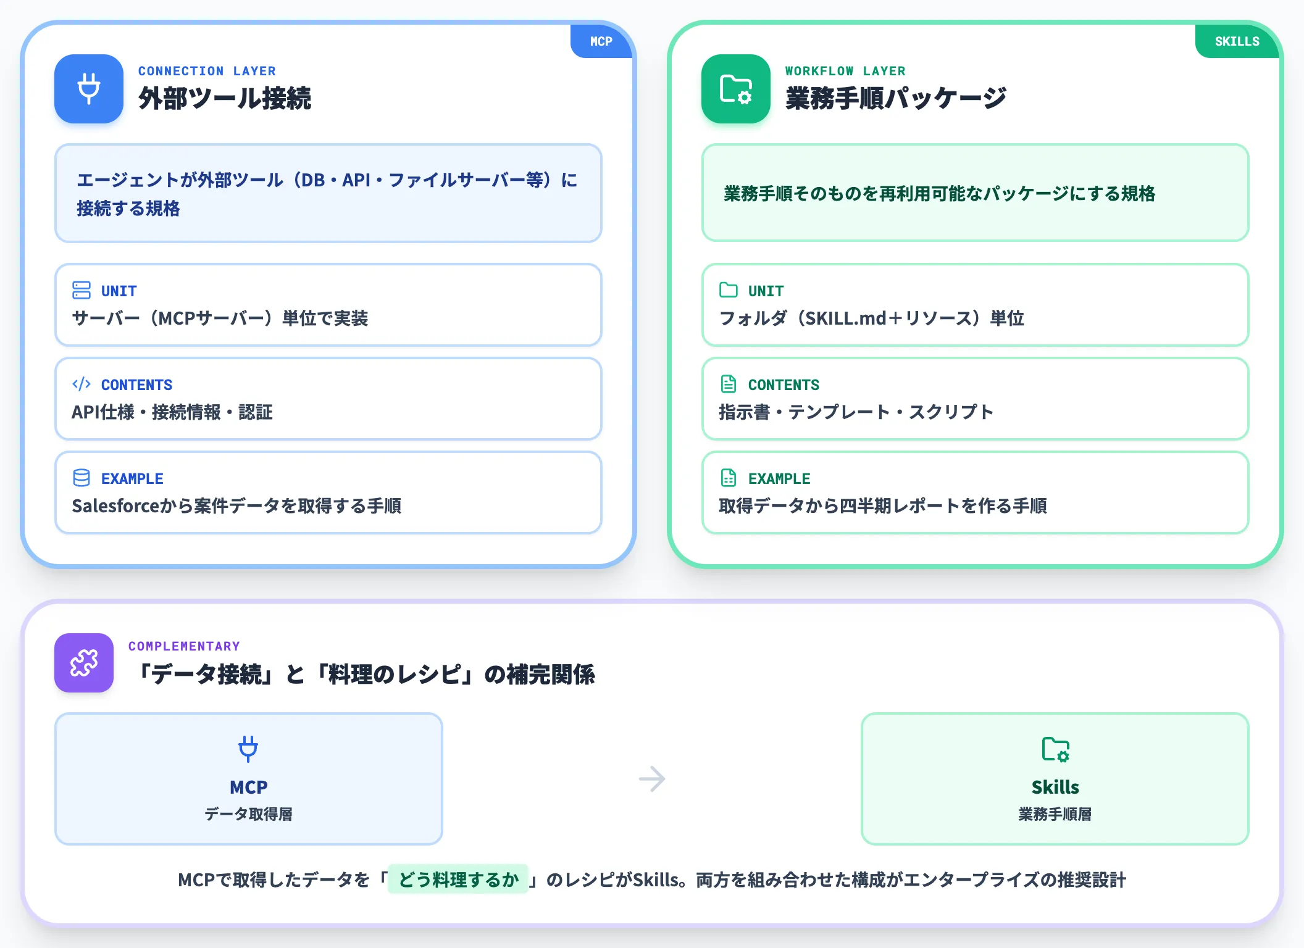Screen dimensions: 1304x948
Task: Click the 業務手順パッケージ heading
Action: coord(896,99)
